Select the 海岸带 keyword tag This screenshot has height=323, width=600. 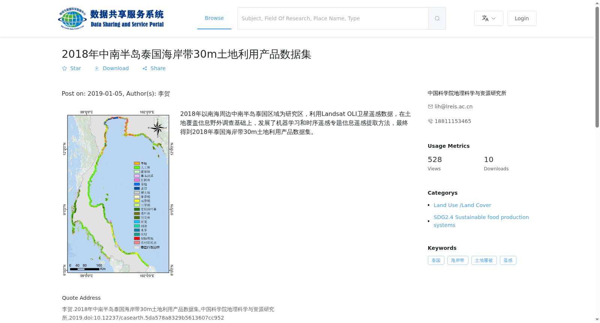click(x=458, y=260)
